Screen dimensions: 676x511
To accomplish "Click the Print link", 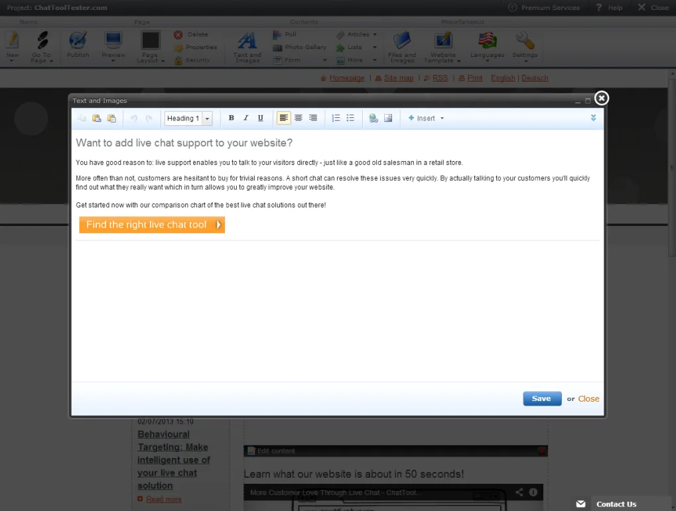I will (x=475, y=78).
